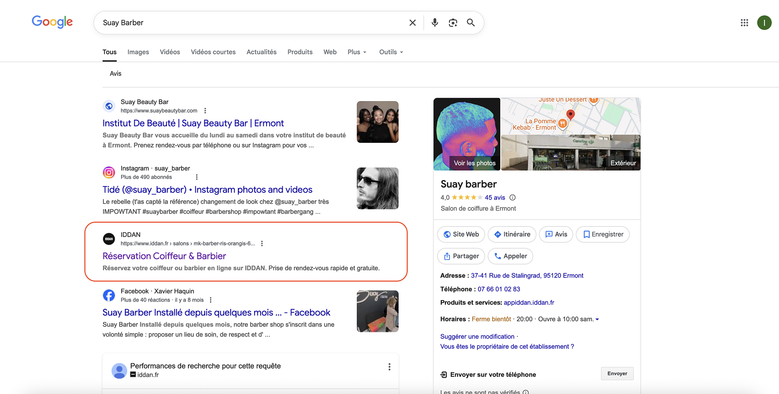The height and width of the screenshot is (394, 779).
Task: Open options for Performances de recherche card
Action: click(x=389, y=367)
